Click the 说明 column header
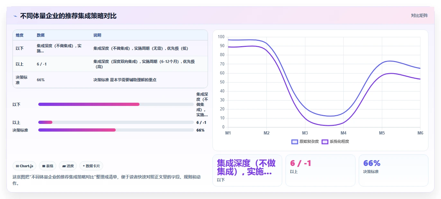 pyautogui.click(x=97, y=35)
